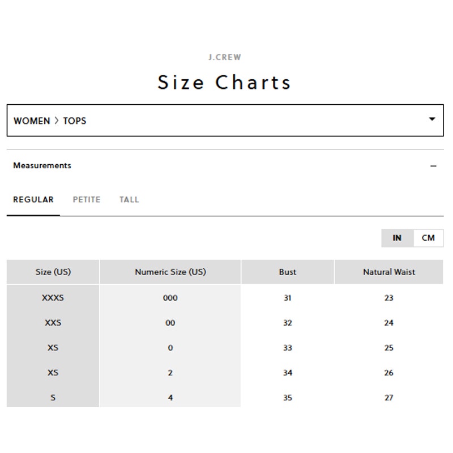Click the S size row label
The width and height of the screenshot is (453, 453).
53,398
